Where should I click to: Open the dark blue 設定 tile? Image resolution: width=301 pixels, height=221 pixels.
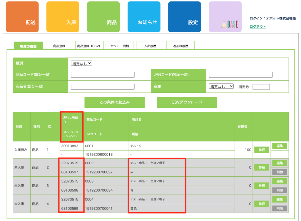(184, 17)
